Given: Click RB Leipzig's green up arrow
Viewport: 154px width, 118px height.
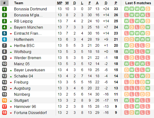Looking at the screenshot, I should click(x=11, y=22).
